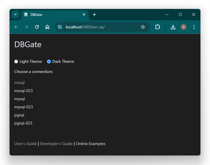Viewport: 210px width, 165px height.
Task: Open the browser home page
Action: pos(47,27)
